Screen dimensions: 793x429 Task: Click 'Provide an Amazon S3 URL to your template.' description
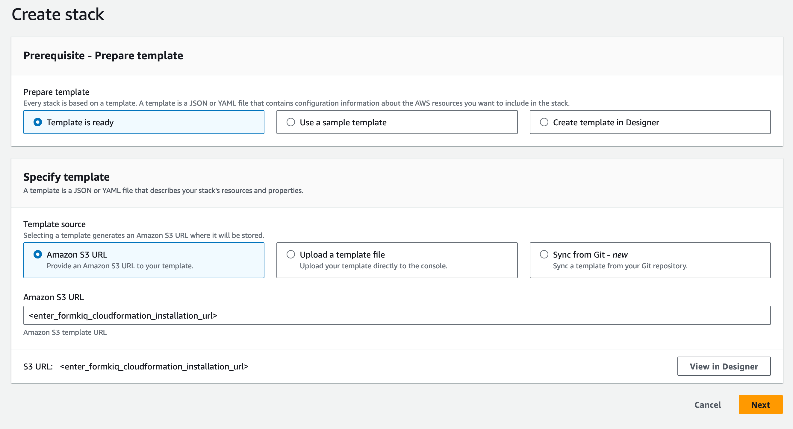[120, 266]
